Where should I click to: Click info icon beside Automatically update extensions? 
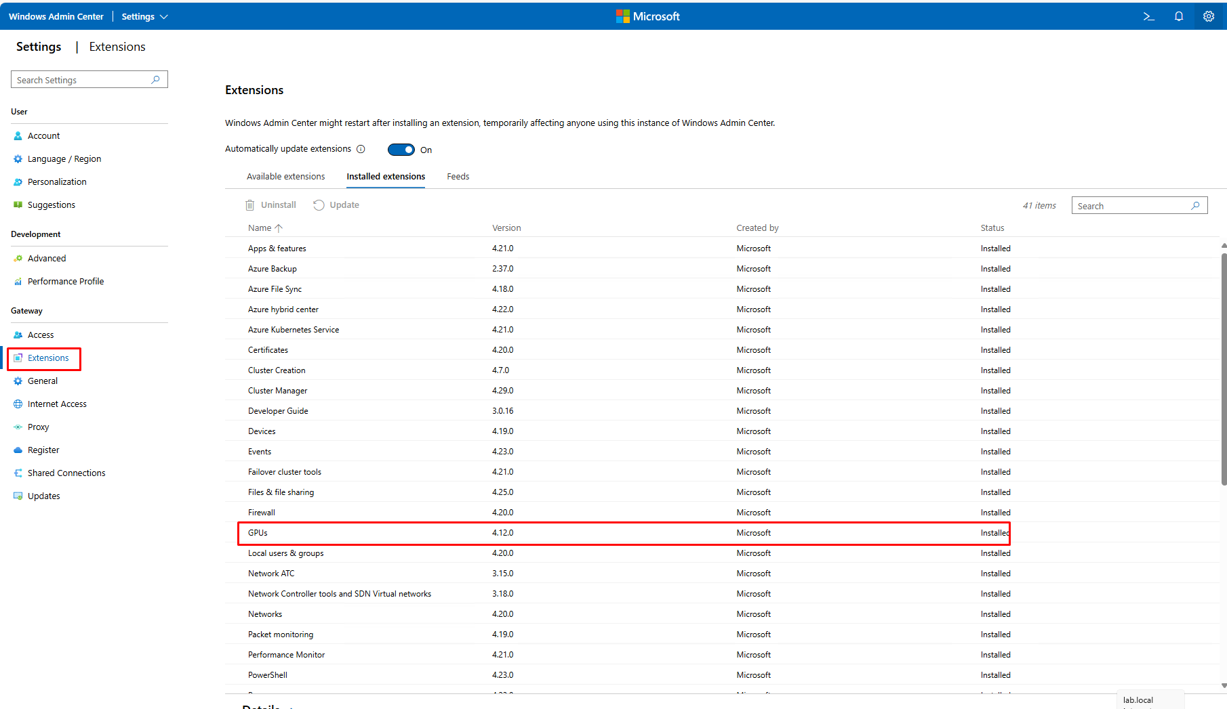click(x=361, y=149)
